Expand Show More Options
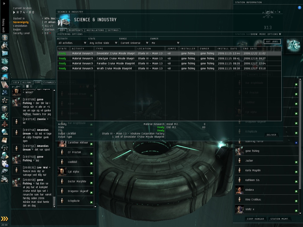This screenshot has height=227, width=303. 266,34
